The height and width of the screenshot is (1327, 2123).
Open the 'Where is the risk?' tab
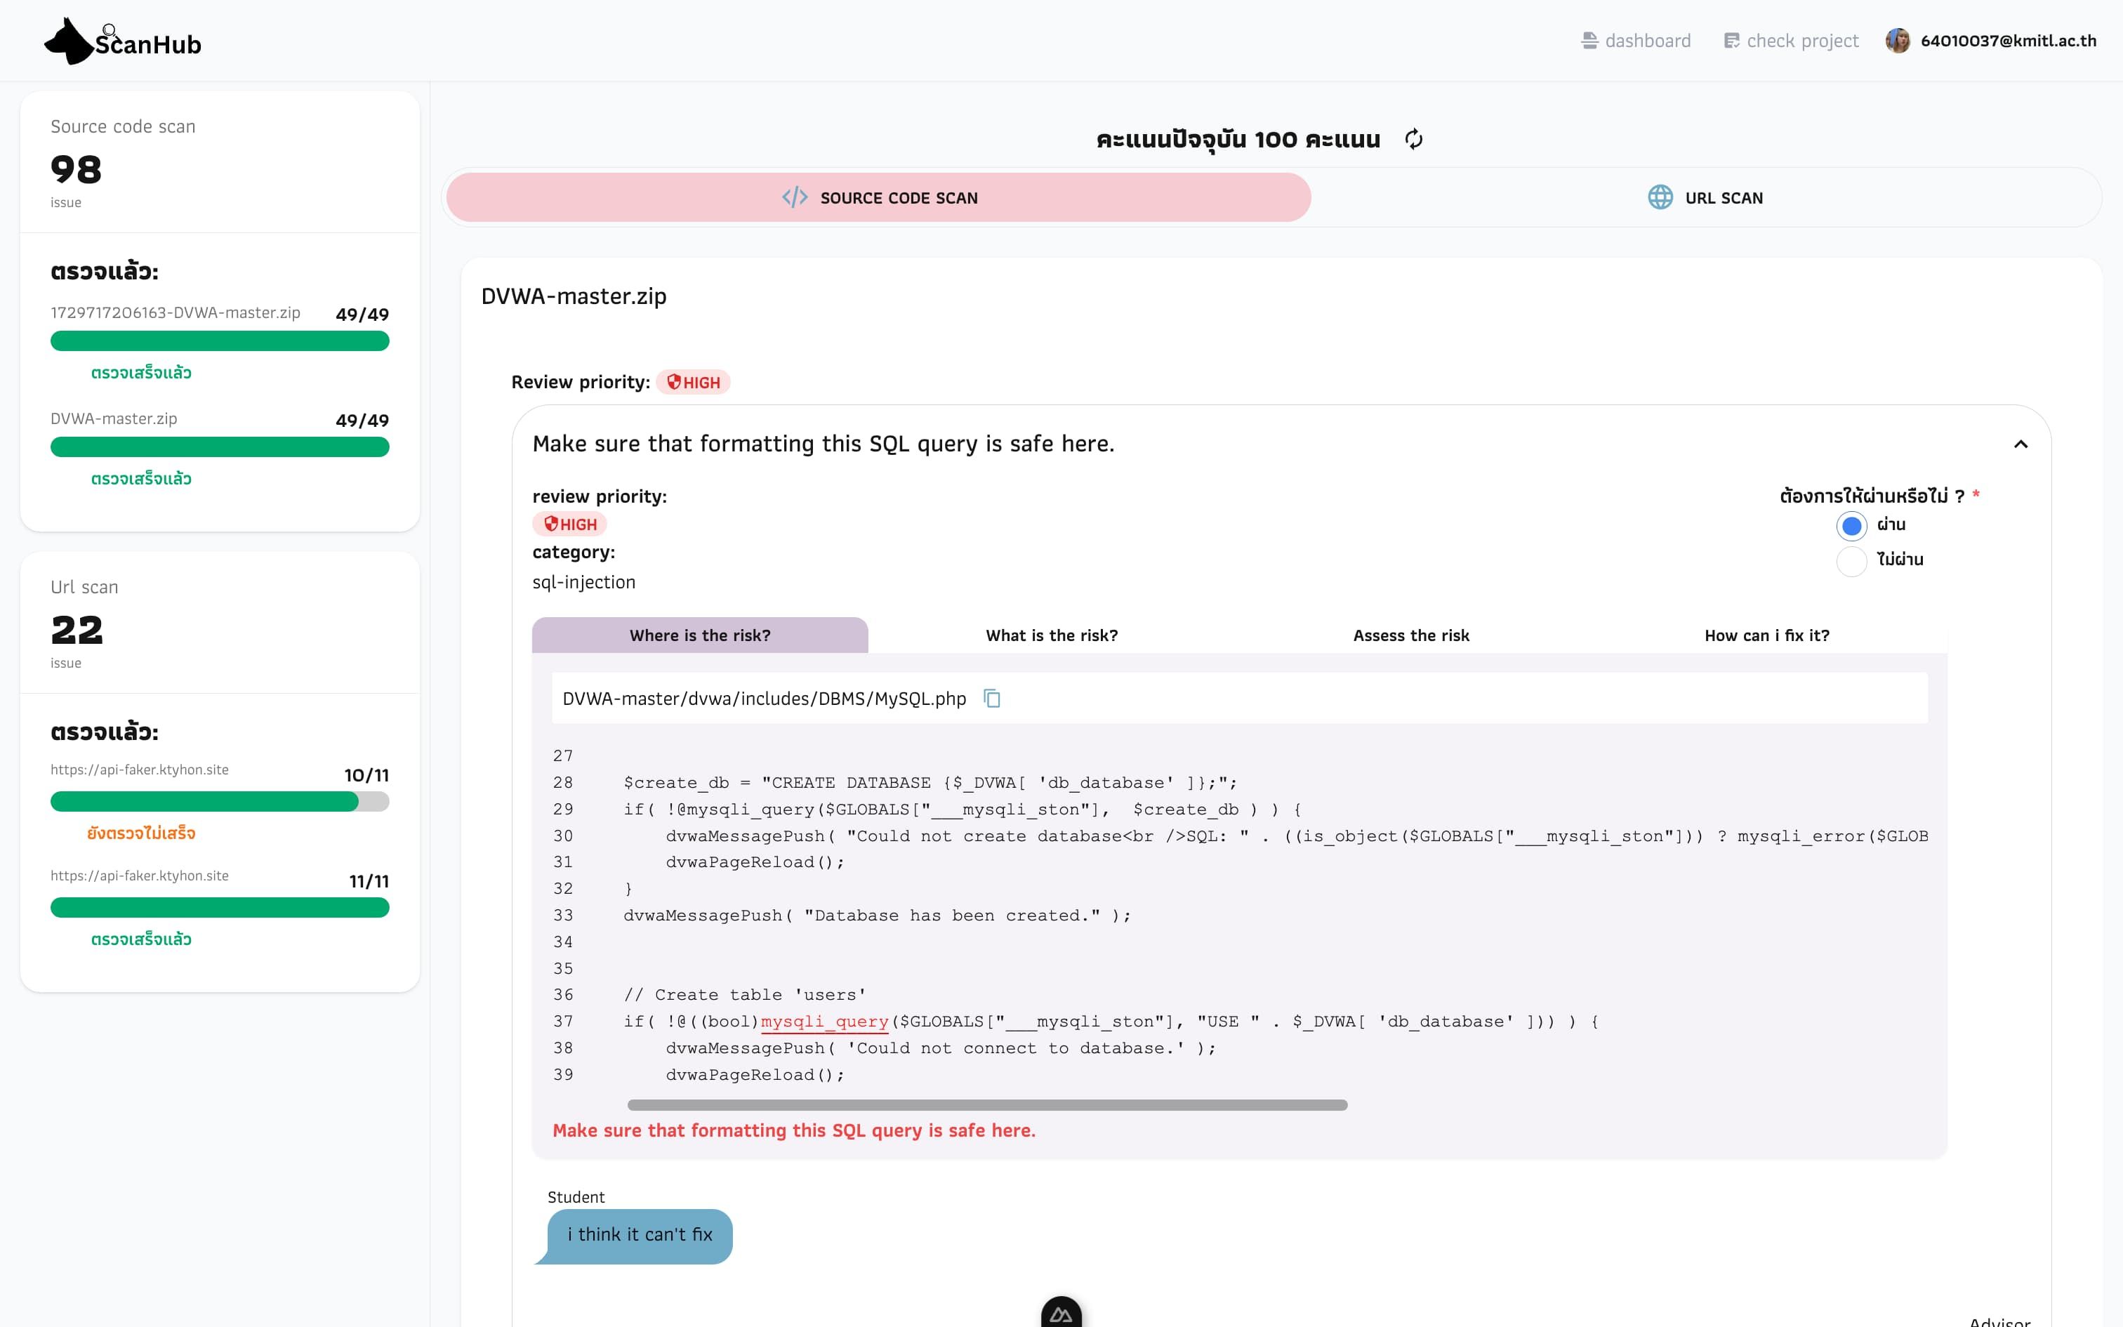pos(700,635)
